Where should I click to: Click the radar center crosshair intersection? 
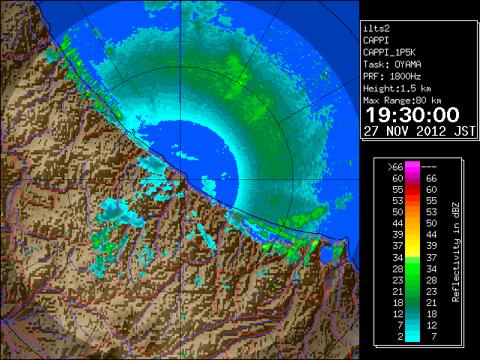pyautogui.click(x=180, y=180)
